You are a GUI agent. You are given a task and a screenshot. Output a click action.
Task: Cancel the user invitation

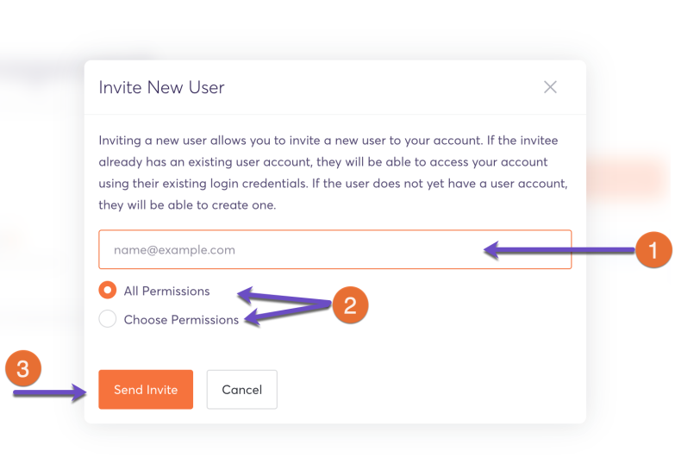241,390
